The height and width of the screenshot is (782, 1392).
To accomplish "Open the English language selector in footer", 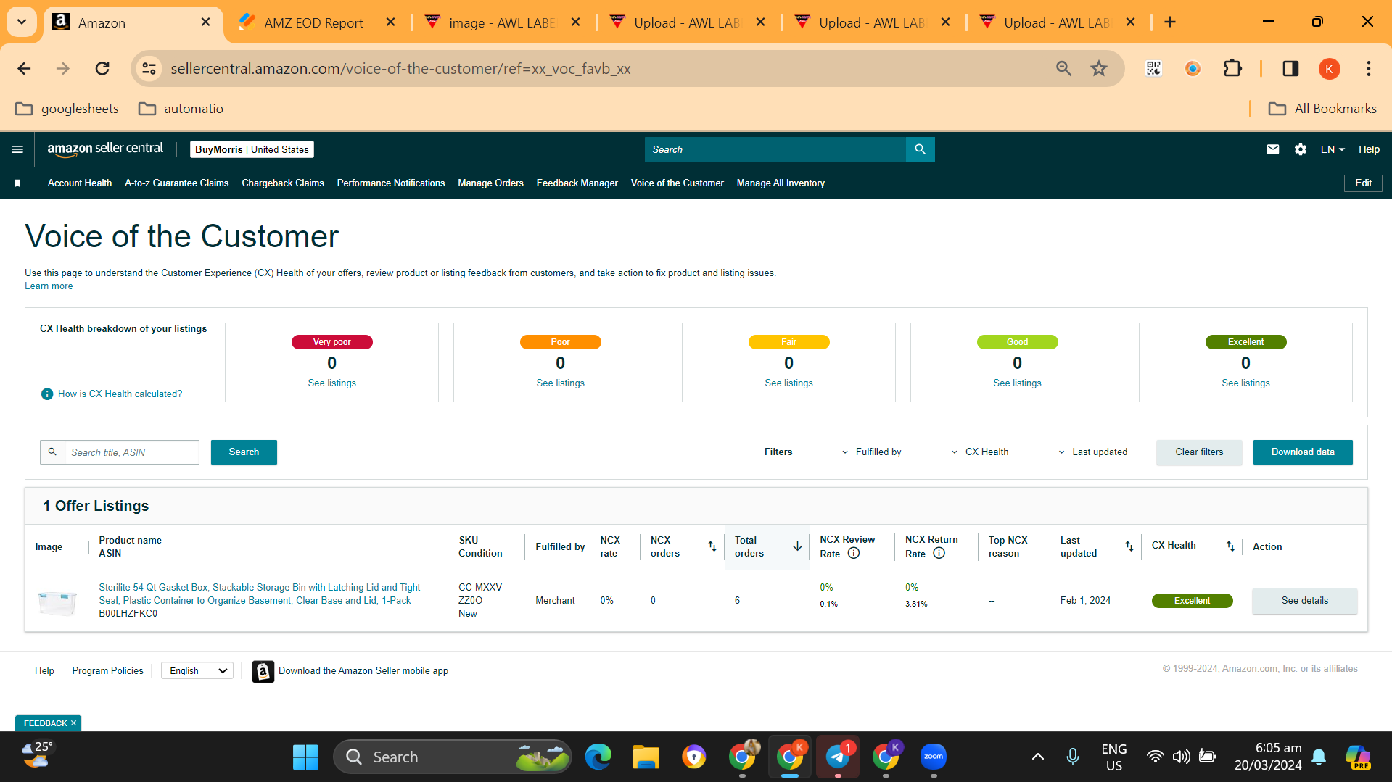I will [x=197, y=671].
